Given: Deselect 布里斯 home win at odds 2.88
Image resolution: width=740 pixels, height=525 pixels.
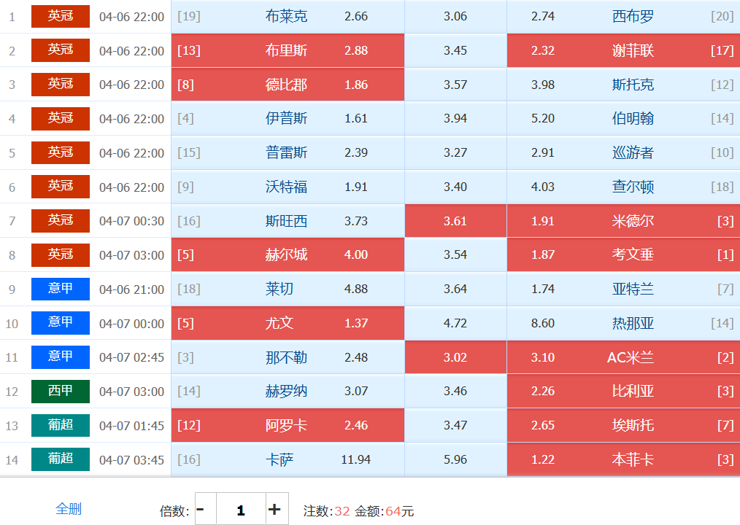Looking at the screenshot, I should coord(288,50).
